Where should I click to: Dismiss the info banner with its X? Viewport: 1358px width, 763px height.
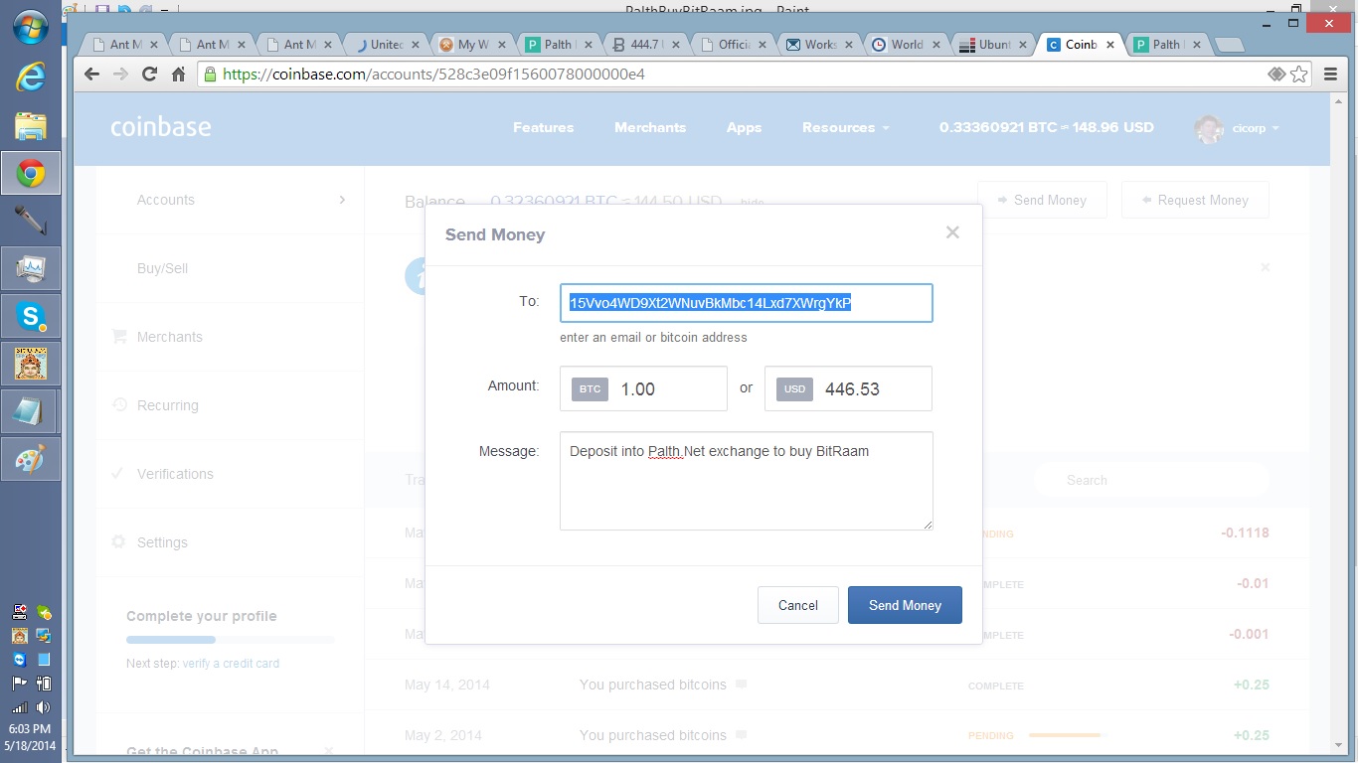(x=1266, y=267)
